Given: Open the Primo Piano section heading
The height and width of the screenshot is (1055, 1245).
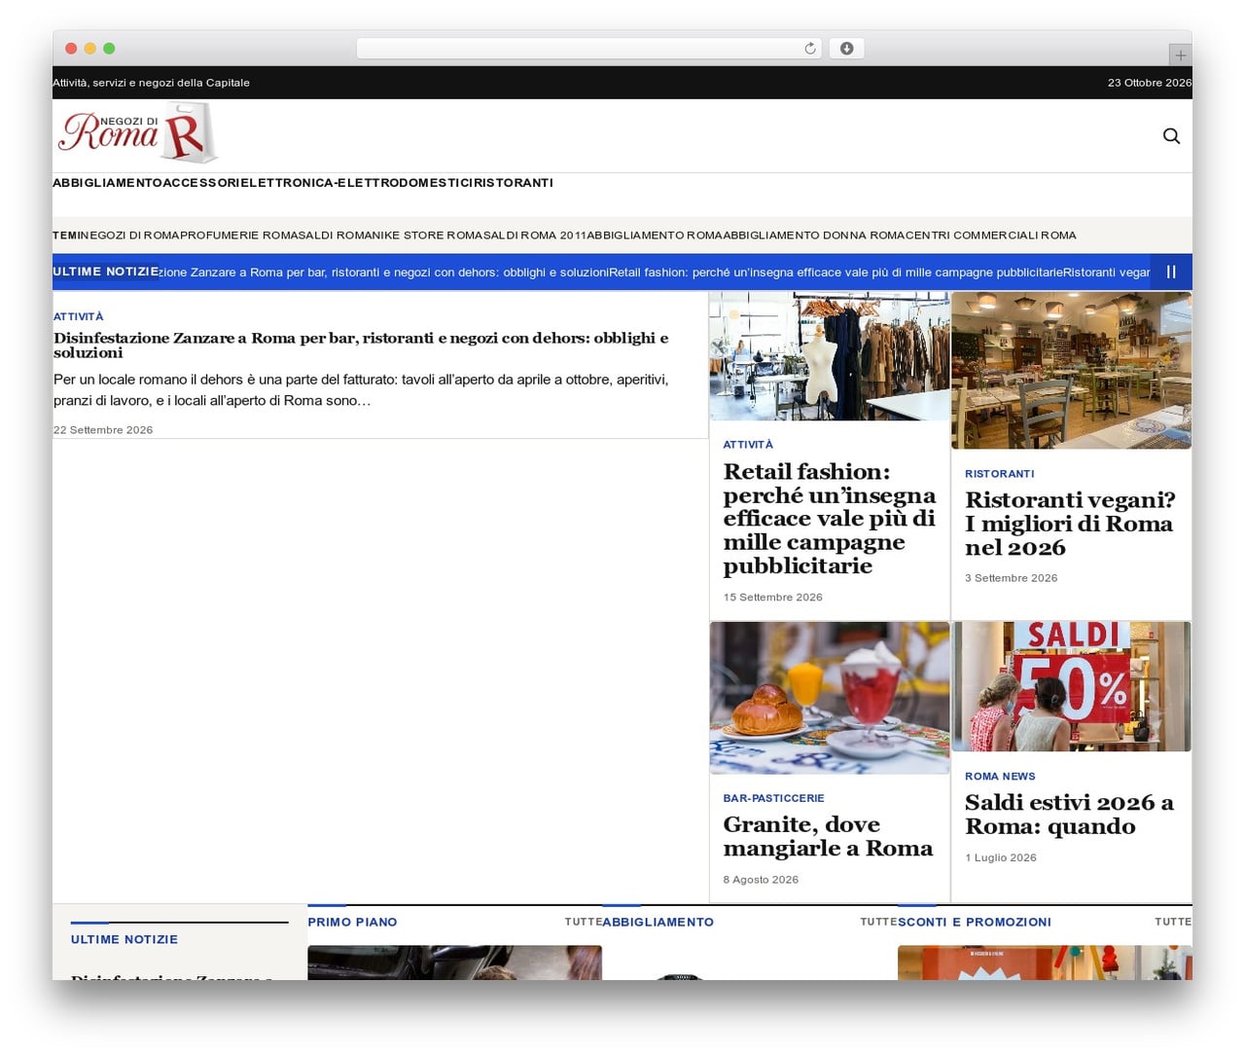Looking at the screenshot, I should [352, 922].
